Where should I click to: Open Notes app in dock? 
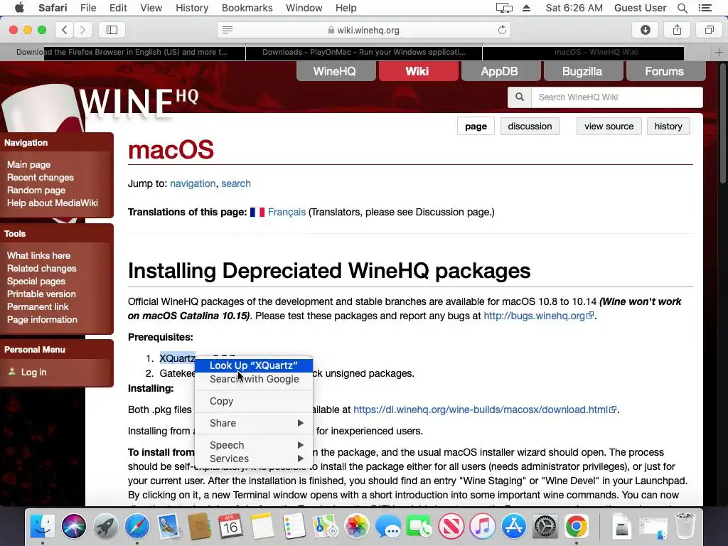click(262, 527)
